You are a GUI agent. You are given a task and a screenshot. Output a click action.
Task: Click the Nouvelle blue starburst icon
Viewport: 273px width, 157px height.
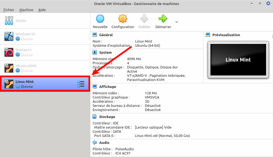point(100,19)
